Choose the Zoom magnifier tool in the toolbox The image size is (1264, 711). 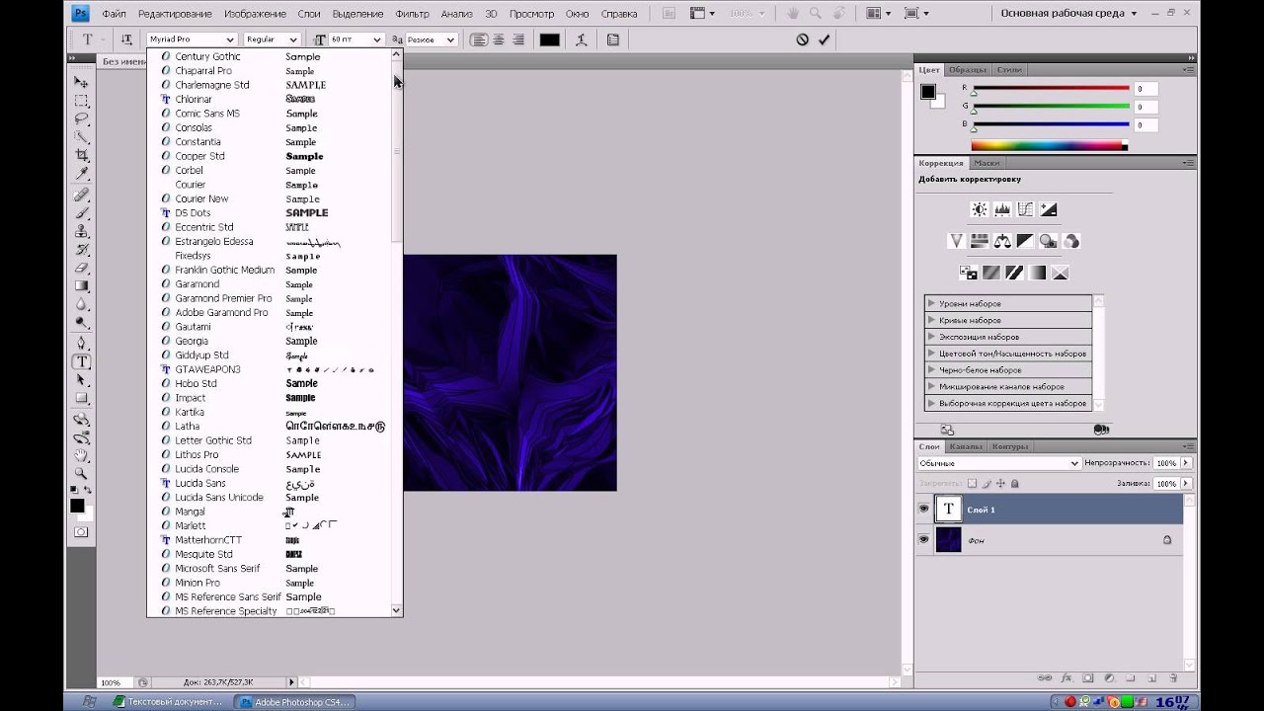point(81,473)
